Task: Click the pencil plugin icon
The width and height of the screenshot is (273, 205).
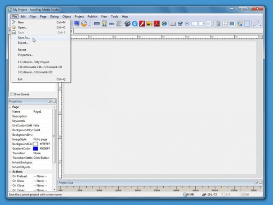Action: coord(256,24)
